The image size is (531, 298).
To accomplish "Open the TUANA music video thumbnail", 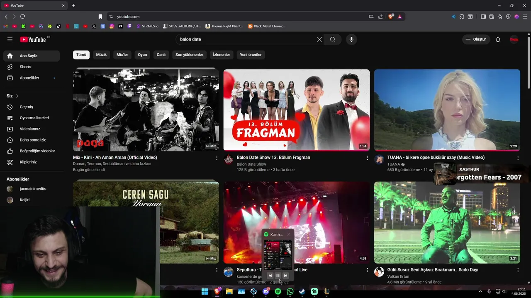I will click(x=447, y=110).
